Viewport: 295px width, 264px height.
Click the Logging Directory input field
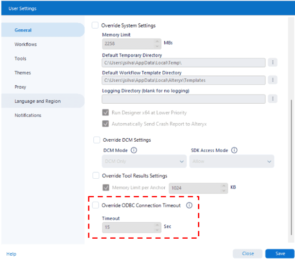[x=183, y=99]
